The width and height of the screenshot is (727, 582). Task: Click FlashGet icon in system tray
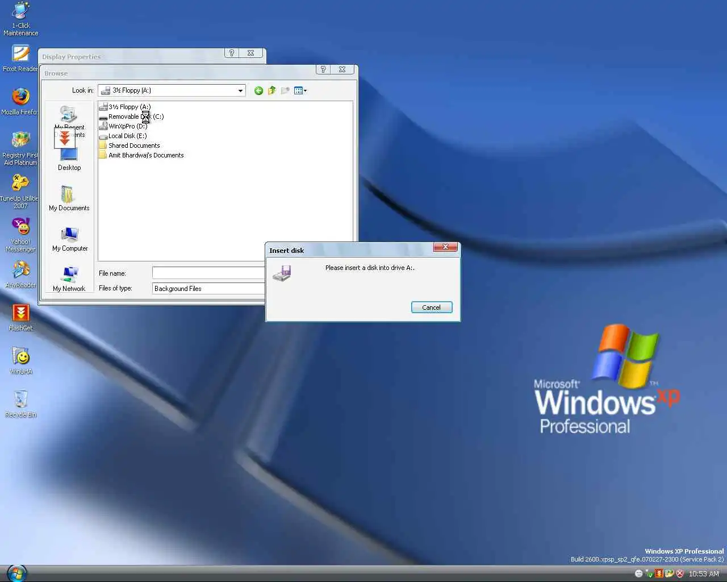coord(659,574)
